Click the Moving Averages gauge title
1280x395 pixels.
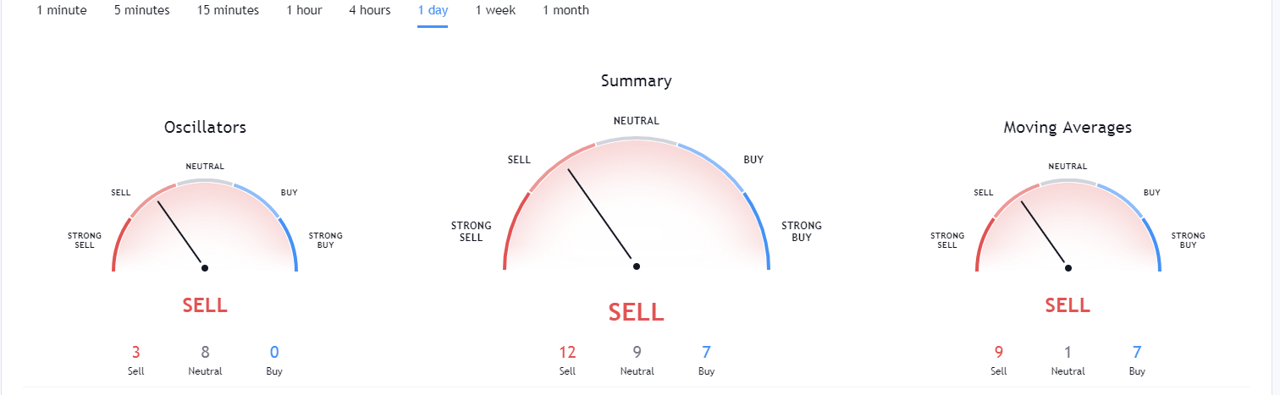coord(1068,128)
